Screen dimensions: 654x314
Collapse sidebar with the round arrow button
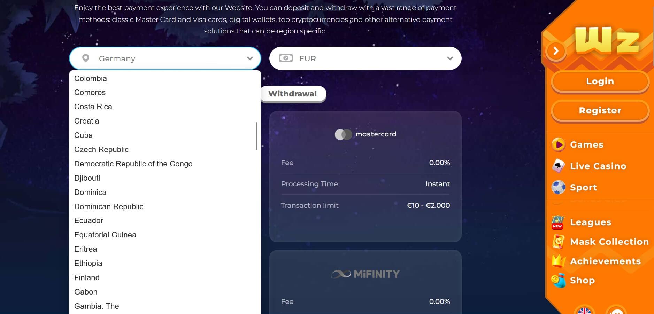click(556, 51)
